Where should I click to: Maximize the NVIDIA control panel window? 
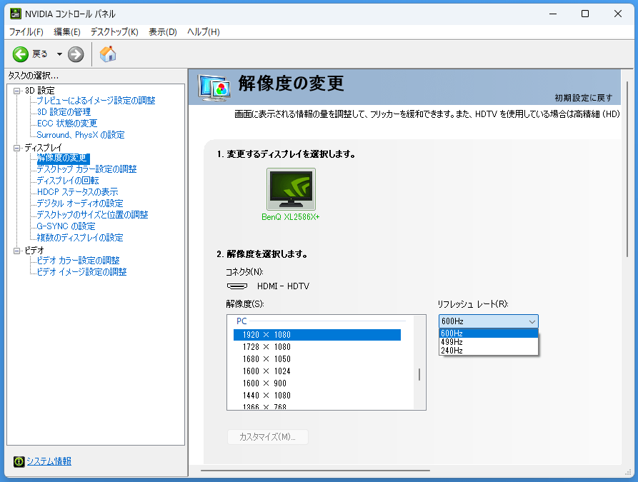[585, 14]
